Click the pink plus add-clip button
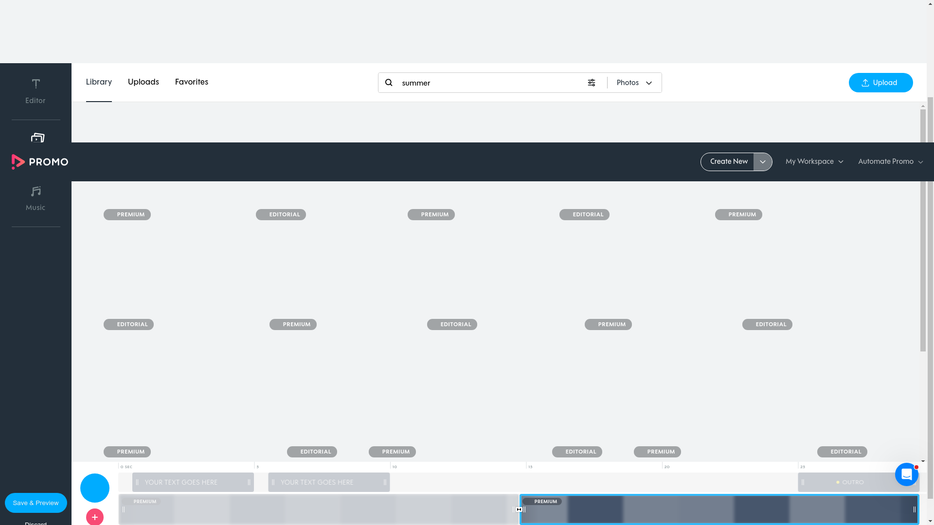The image size is (934, 525). 95,517
